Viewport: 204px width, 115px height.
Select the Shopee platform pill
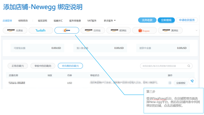(144, 30)
